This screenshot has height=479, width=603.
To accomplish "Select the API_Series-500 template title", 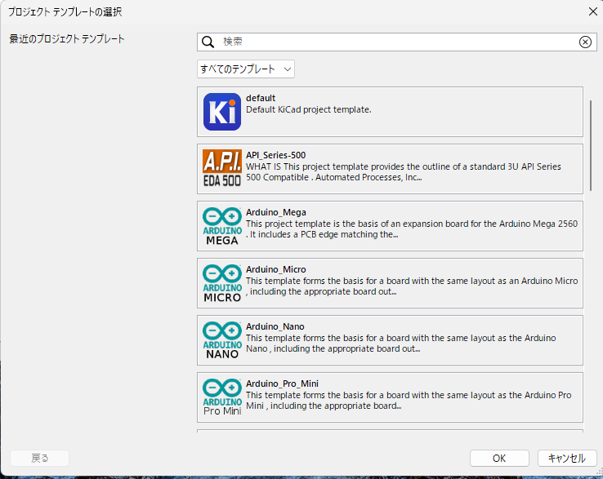I will [x=275, y=155].
